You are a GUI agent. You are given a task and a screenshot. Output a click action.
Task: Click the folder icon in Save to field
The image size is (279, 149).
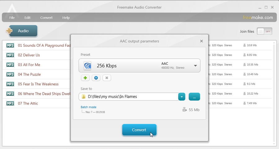[83, 97]
